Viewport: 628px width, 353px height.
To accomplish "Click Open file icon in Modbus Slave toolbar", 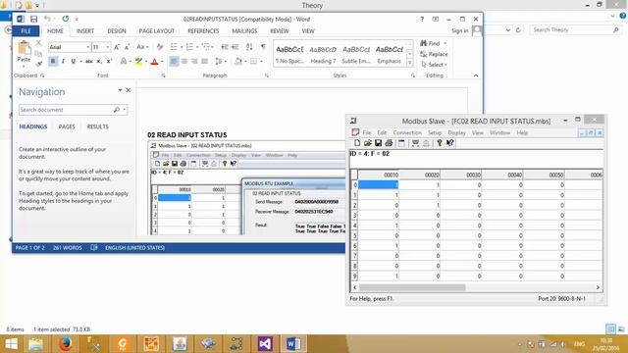I will point(368,143).
